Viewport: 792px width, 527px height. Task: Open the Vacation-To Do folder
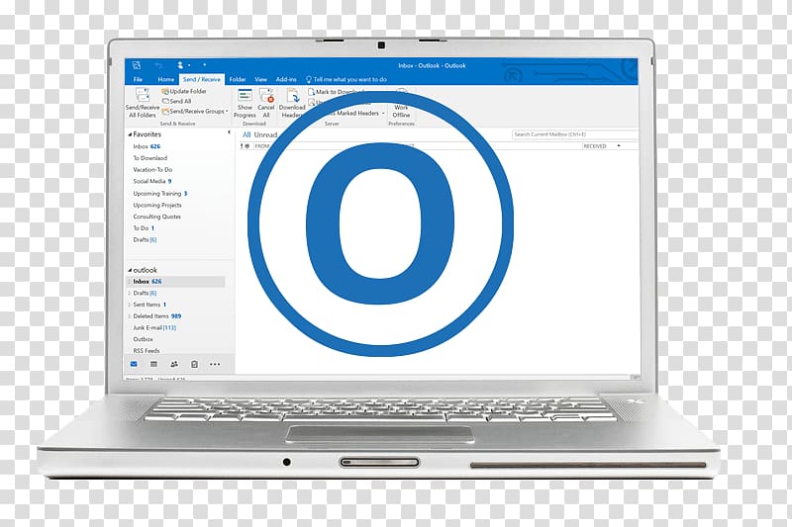tap(152, 170)
